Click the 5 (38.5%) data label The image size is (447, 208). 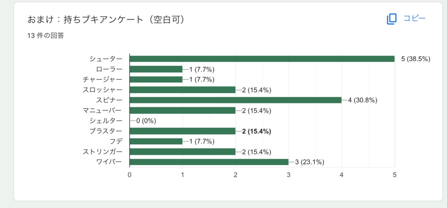416,59
